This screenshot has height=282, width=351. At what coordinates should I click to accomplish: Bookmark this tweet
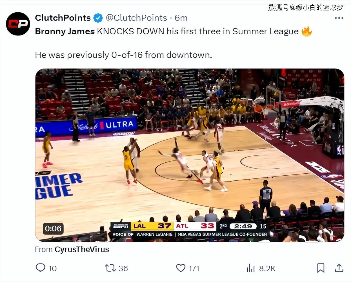[x=321, y=268]
